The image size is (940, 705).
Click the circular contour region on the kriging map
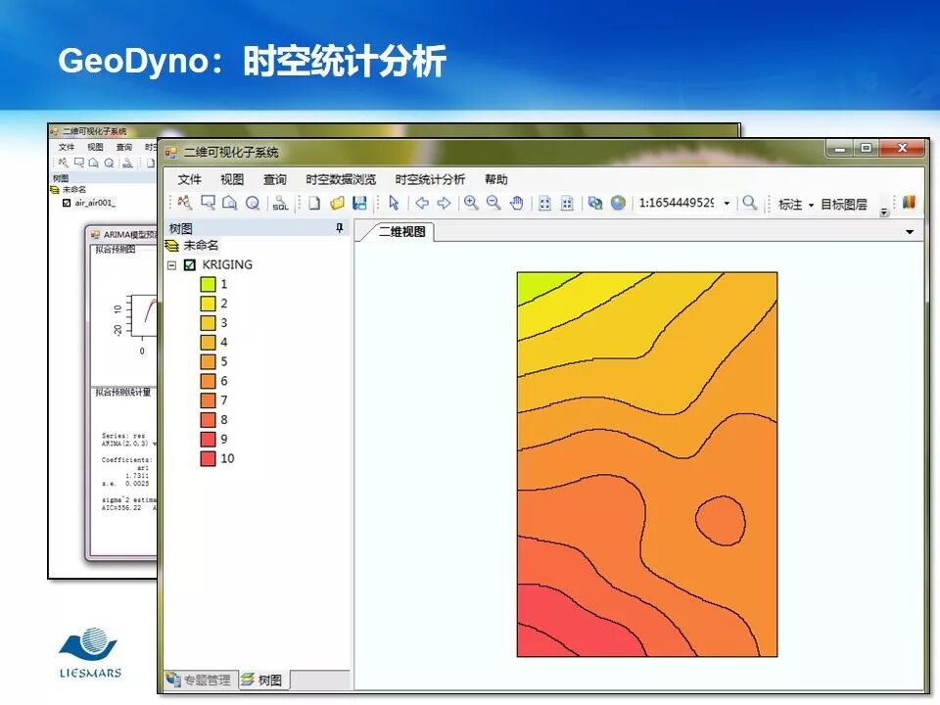click(721, 521)
